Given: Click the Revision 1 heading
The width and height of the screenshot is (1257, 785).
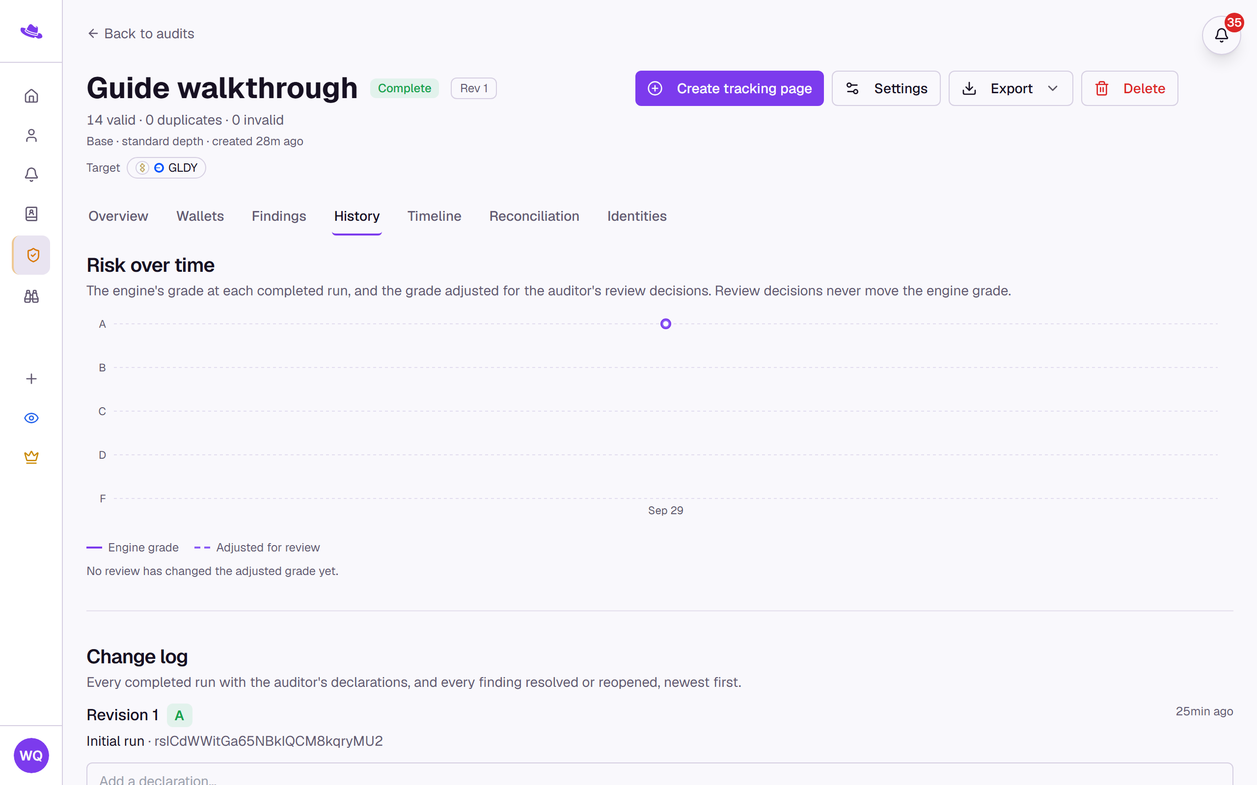Looking at the screenshot, I should [x=123, y=715].
